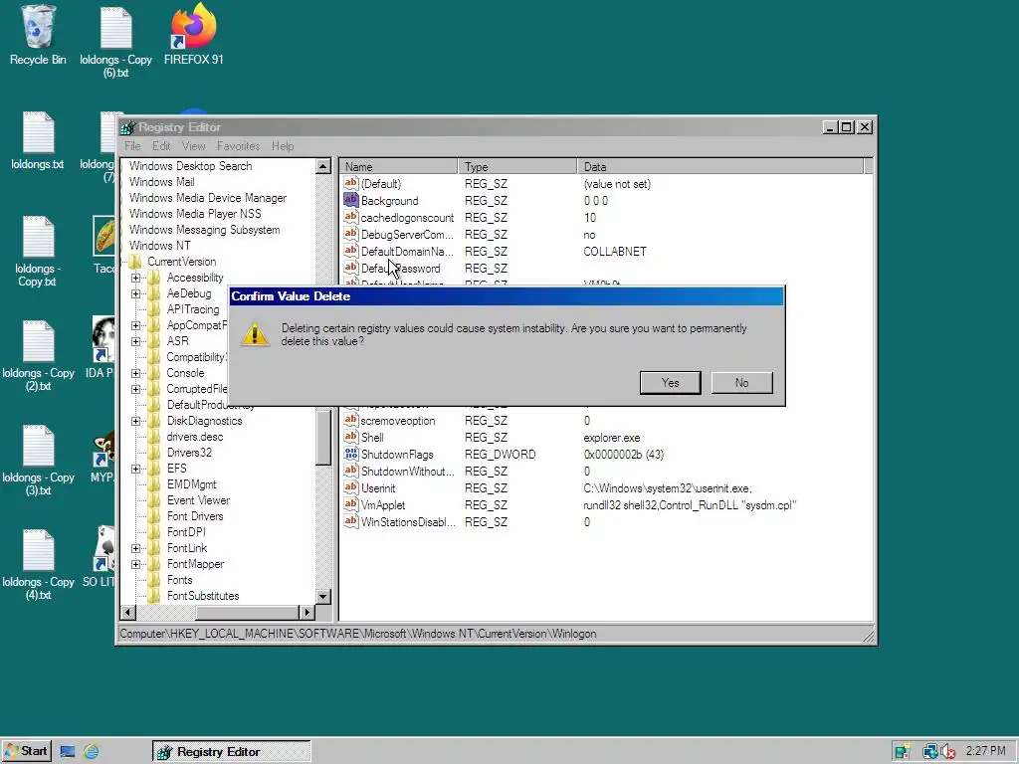Click the tree pane scroll down arrow
The image size is (1019, 764).
(x=323, y=597)
